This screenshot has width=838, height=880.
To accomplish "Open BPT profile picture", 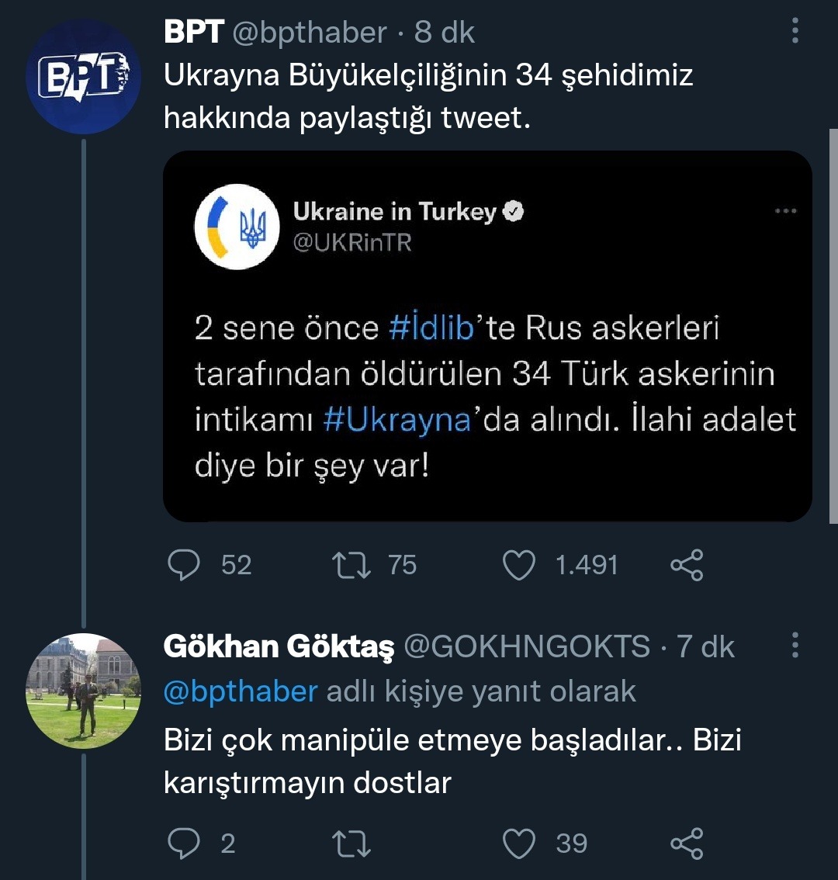I will (83, 77).
